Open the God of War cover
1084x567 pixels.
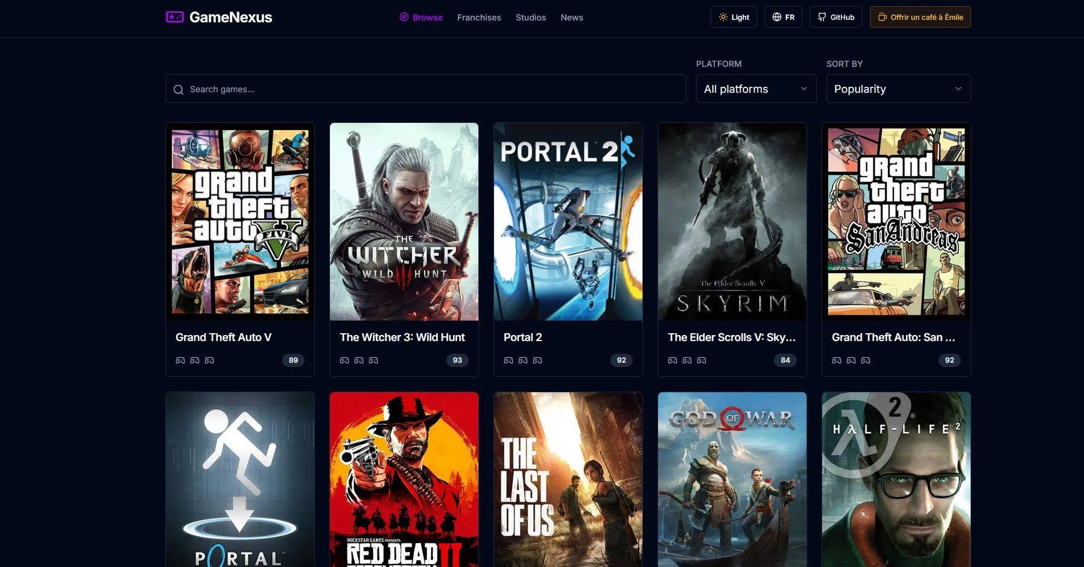point(732,480)
